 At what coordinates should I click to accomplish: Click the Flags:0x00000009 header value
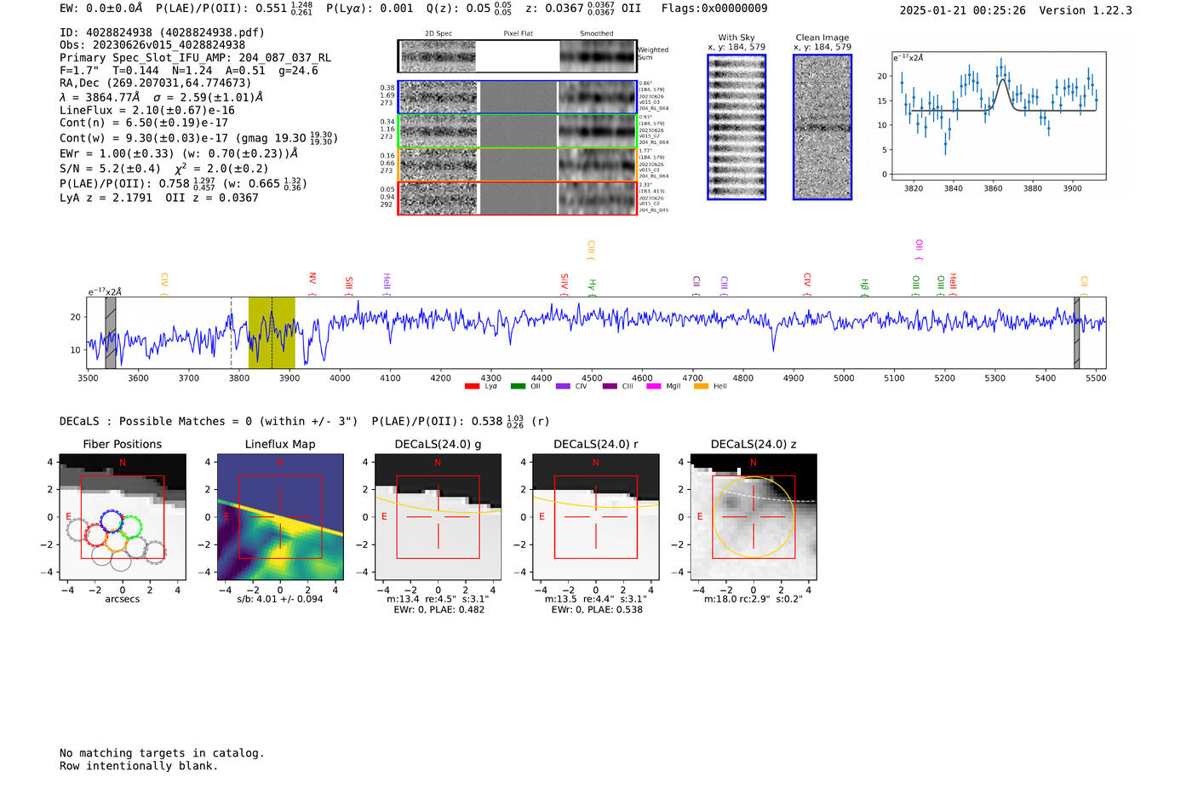pos(714,9)
